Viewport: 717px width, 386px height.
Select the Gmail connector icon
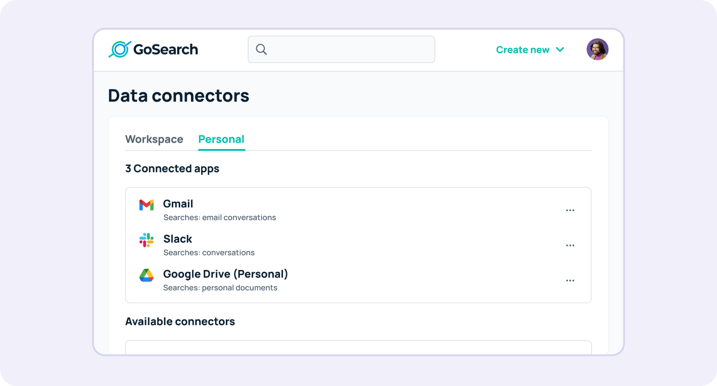coord(147,205)
